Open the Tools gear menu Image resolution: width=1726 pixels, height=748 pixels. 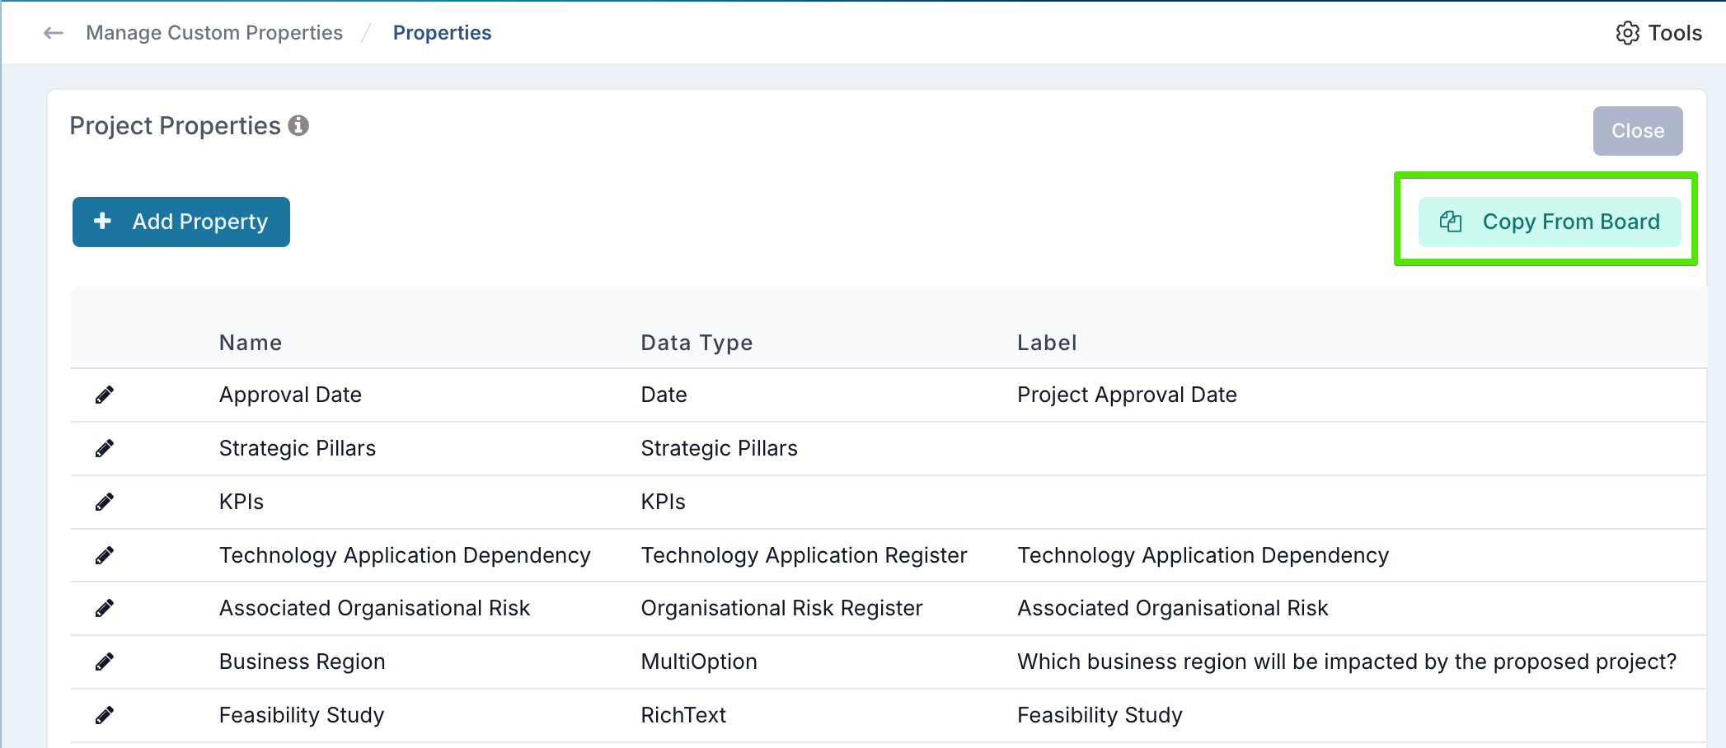[x=1658, y=33]
